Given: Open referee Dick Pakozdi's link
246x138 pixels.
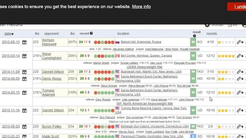Looking at the screenshot, I should 107,117.
